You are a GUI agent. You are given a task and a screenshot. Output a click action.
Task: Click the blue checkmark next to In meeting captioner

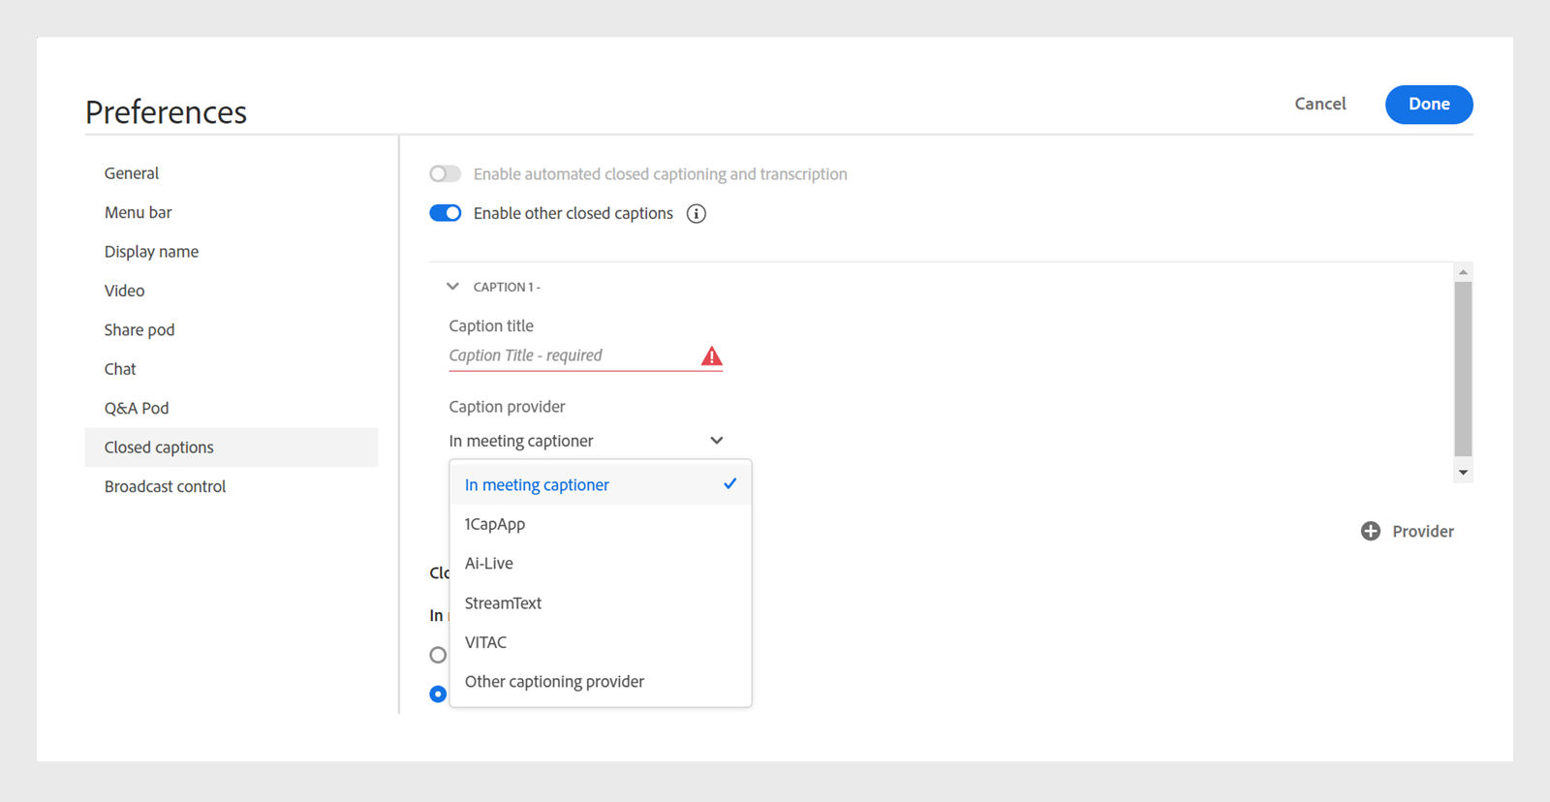pos(729,484)
